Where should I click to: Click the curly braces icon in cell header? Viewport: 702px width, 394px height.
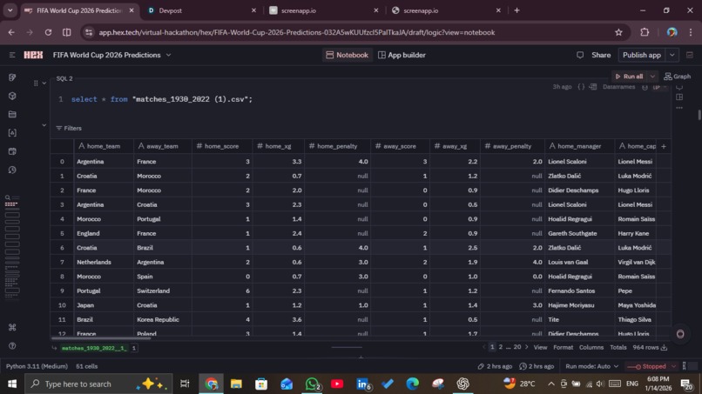point(581,87)
